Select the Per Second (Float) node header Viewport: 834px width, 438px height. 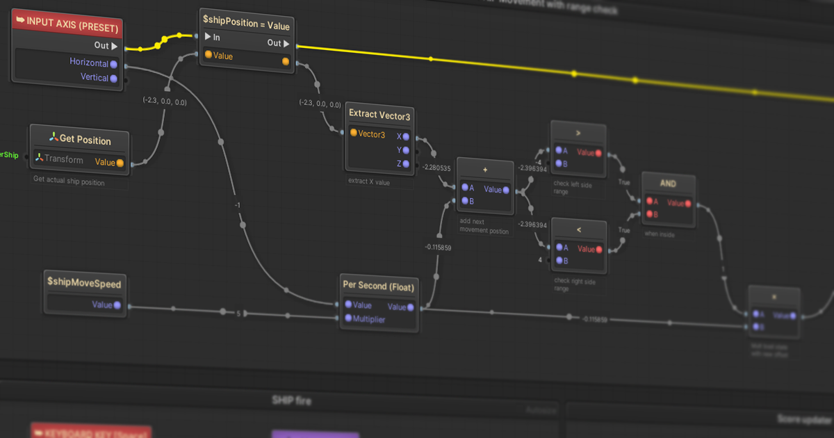pyautogui.click(x=378, y=286)
